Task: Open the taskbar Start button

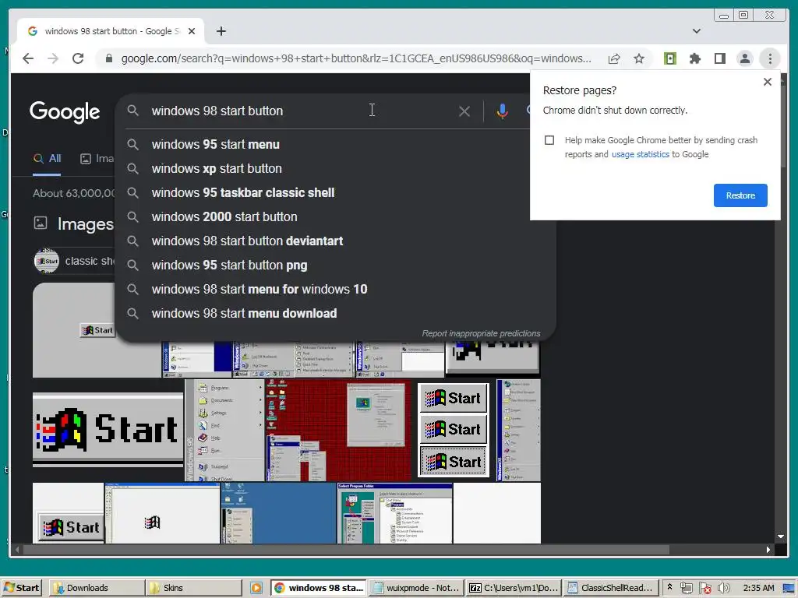Action: 21,588
